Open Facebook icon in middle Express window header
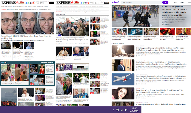This screenshot has width=191, height=113. coord(81,3)
